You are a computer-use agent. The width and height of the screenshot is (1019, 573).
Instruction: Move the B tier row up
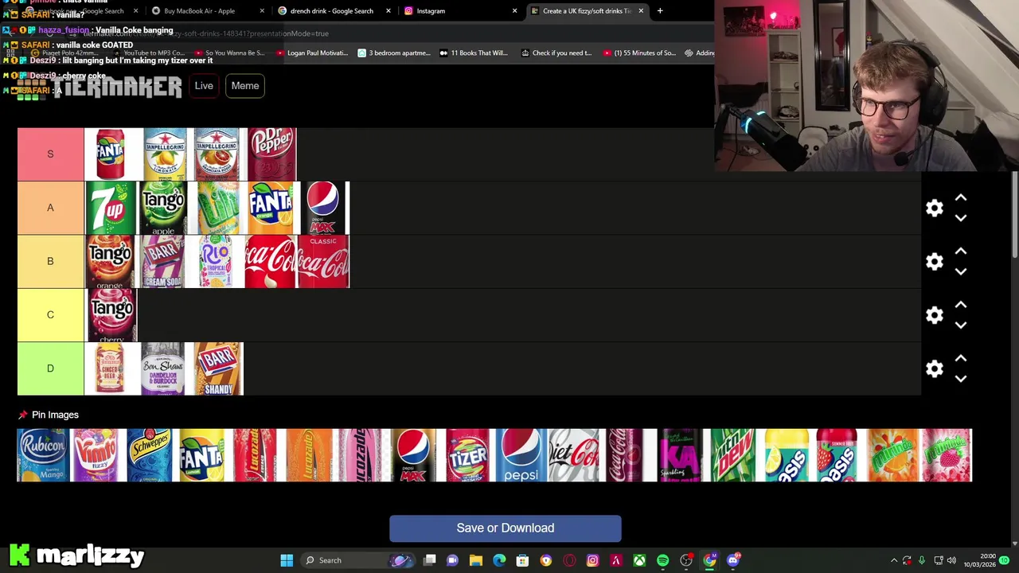click(x=961, y=251)
